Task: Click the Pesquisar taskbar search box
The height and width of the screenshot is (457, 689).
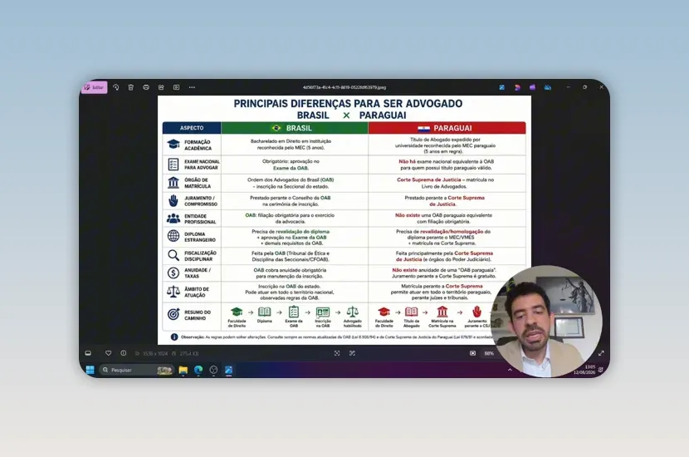Action: tap(136, 370)
